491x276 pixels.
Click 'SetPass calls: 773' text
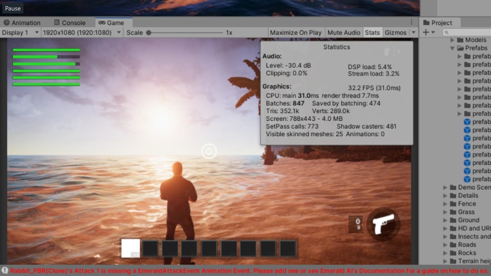pos(292,126)
